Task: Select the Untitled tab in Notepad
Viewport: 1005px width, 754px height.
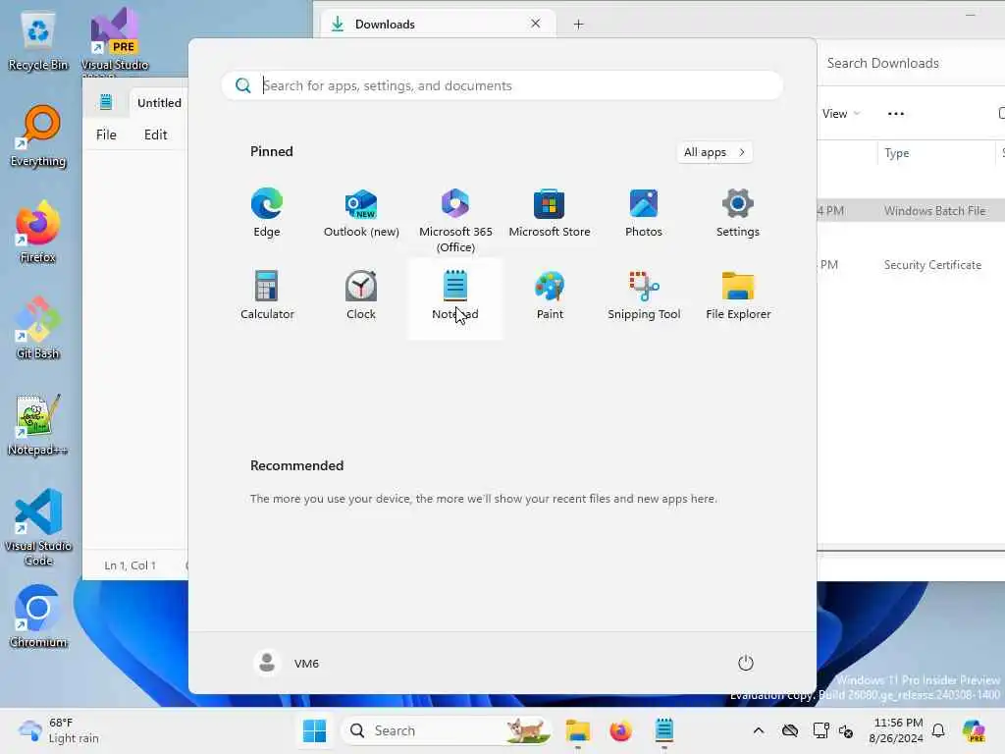Action: pyautogui.click(x=158, y=102)
